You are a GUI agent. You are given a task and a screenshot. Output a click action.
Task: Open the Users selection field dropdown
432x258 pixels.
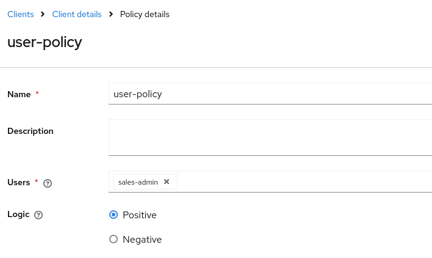[x=305, y=182]
